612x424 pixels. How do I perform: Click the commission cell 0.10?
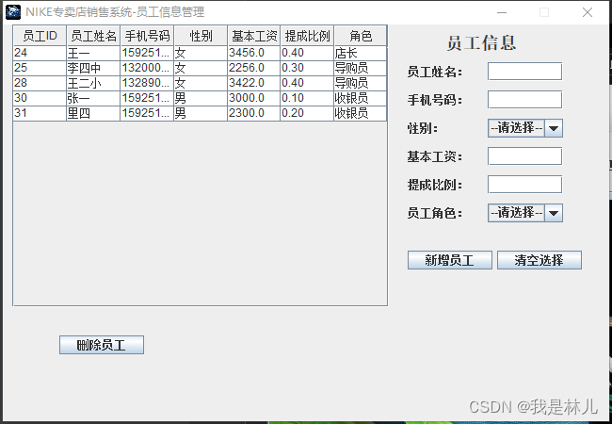coord(307,98)
